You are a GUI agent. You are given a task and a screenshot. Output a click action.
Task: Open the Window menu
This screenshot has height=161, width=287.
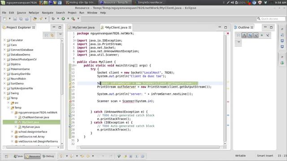coord(92,13)
